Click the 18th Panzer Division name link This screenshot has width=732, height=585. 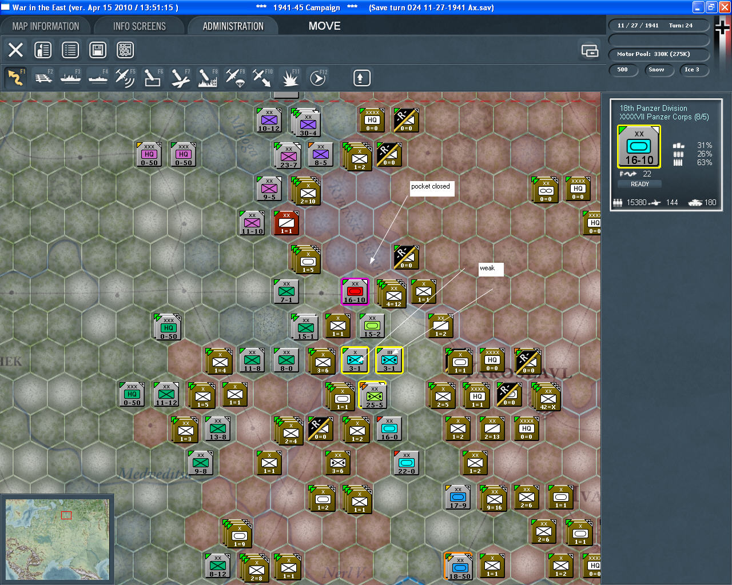(x=653, y=108)
